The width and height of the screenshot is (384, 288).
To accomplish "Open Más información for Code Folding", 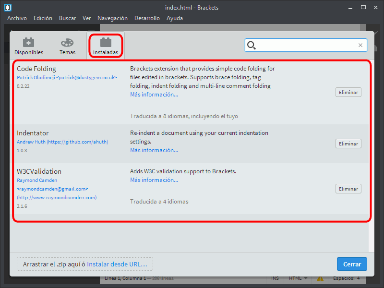I will coord(154,95).
